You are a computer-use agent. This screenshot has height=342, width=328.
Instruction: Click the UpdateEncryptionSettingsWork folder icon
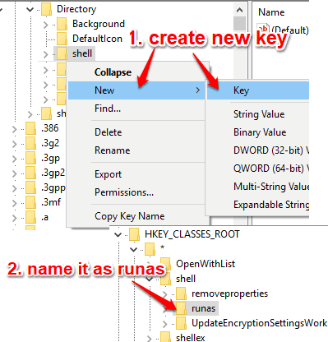pyautogui.click(x=181, y=323)
